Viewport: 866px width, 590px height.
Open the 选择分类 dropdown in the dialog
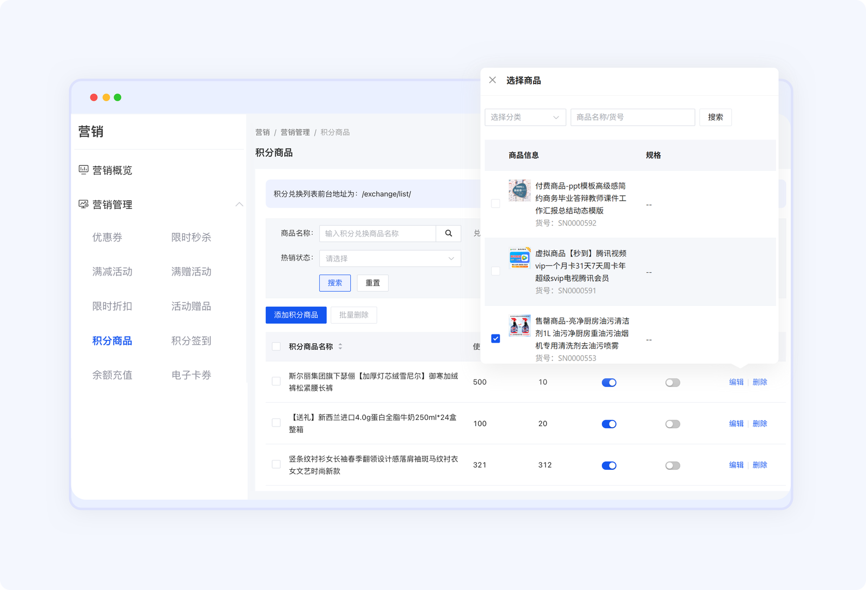click(x=524, y=117)
